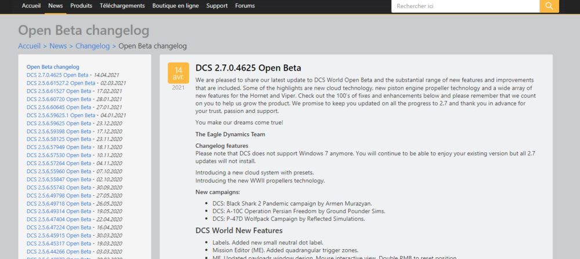
Task: Open the Accueil menu item
Action: coord(31,6)
